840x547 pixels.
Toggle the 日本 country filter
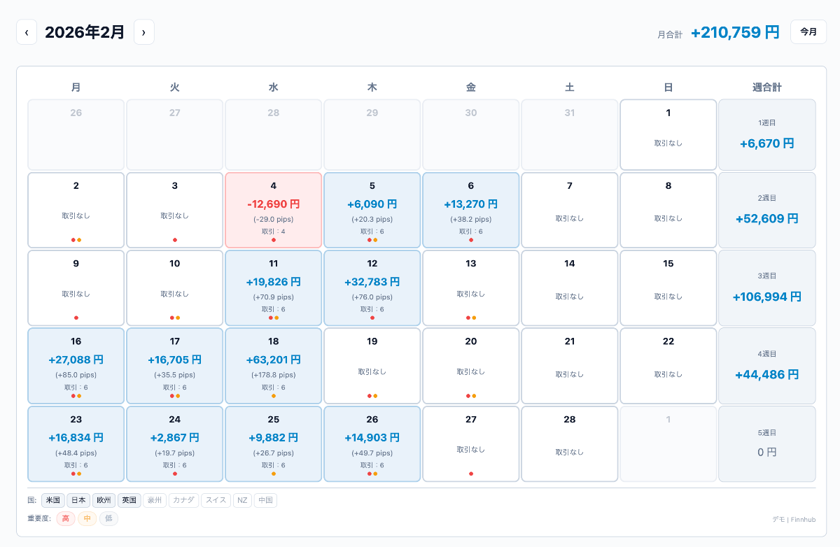tap(78, 500)
